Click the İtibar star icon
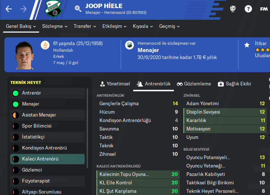This screenshot has width=270, height=195. [247, 45]
